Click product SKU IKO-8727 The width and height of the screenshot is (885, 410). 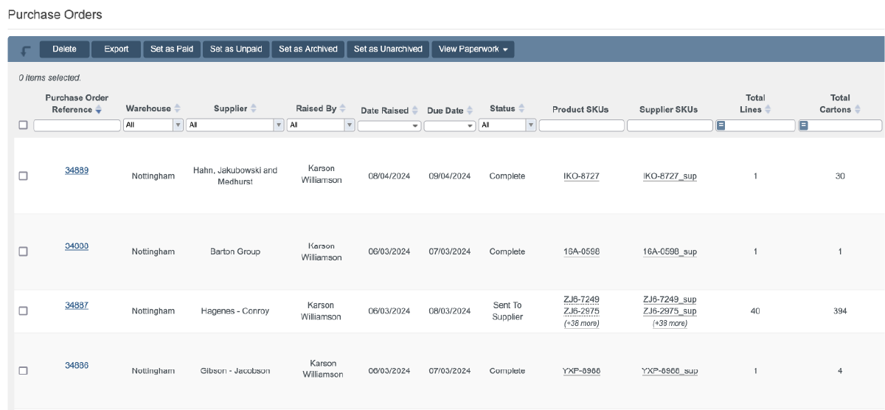[581, 177]
